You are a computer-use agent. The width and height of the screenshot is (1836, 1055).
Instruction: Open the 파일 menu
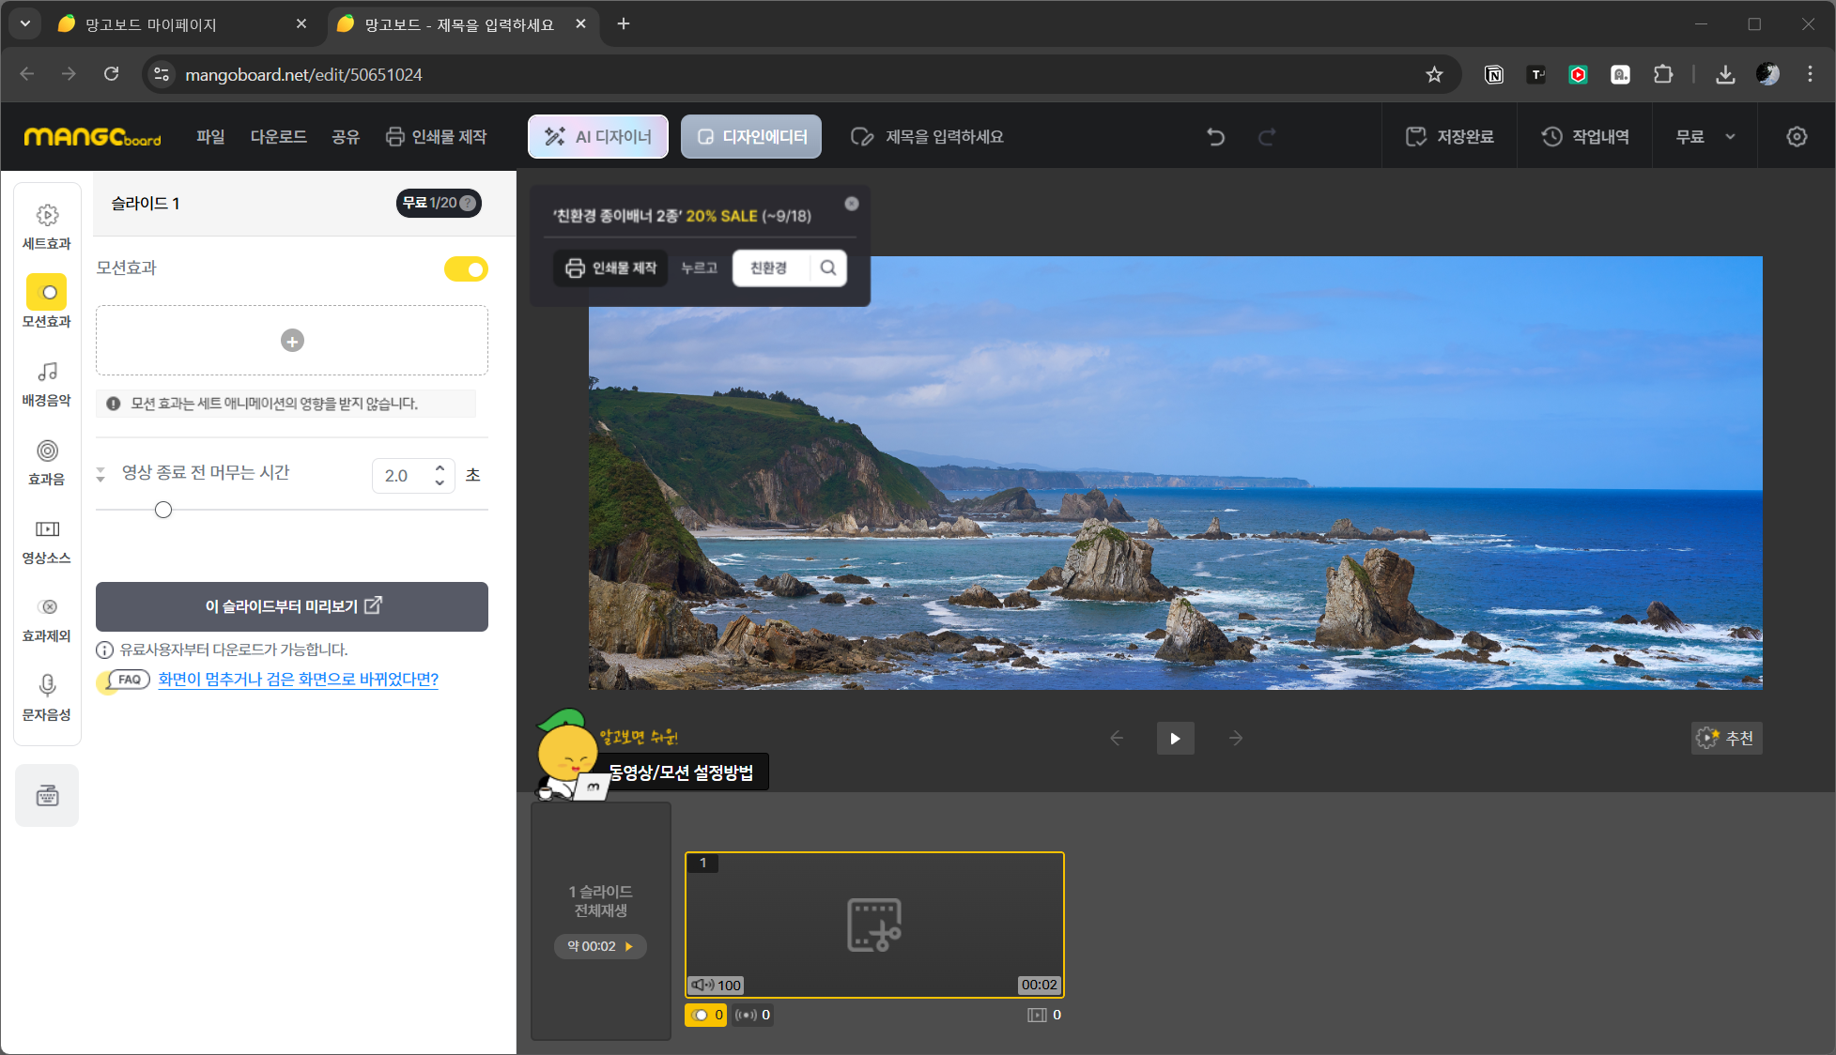(x=210, y=137)
